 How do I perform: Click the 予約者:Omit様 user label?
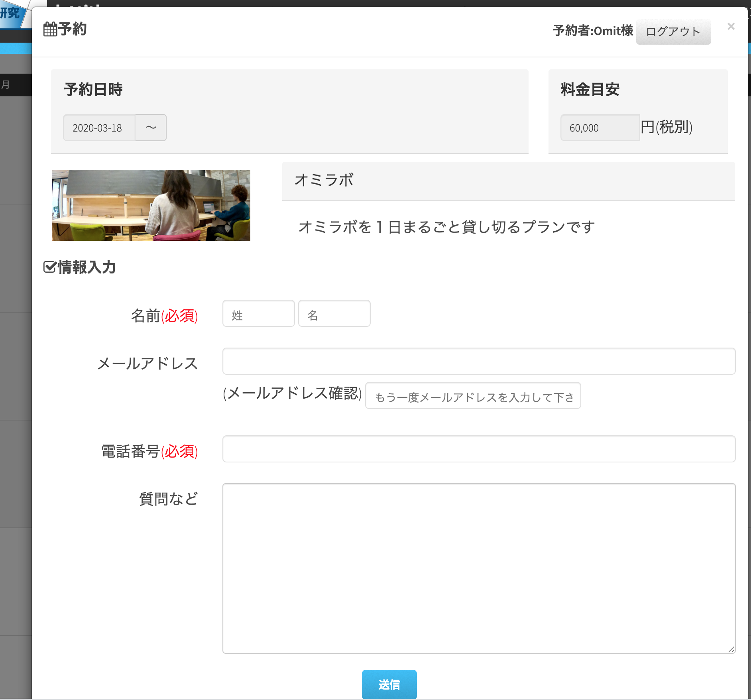coord(592,31)
